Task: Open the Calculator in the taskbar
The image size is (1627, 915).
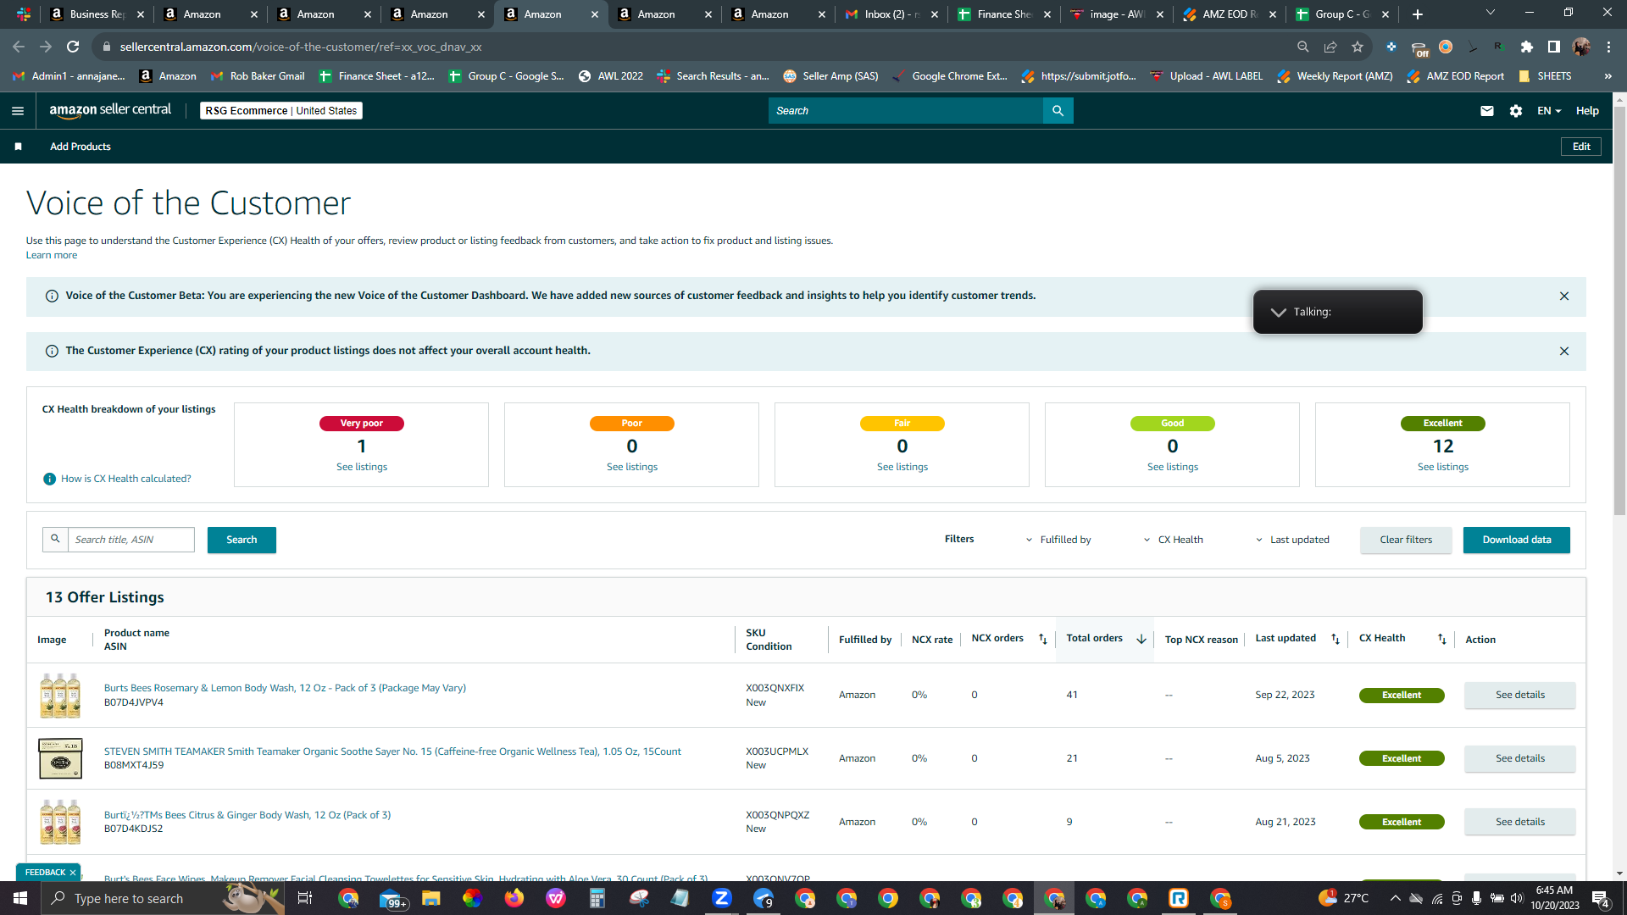Action: coord(597,898)
